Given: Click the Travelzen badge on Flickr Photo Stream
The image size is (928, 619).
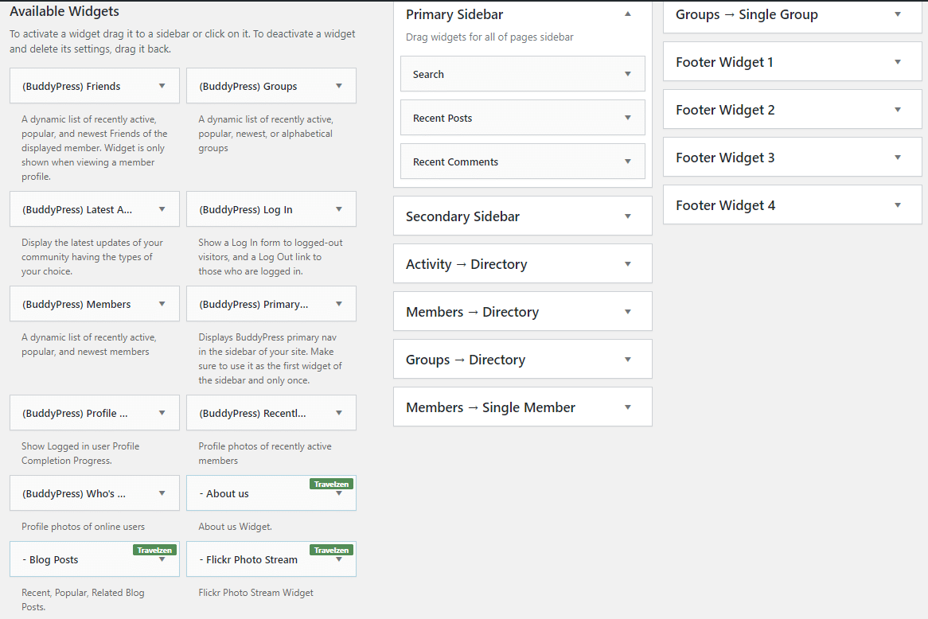Looking at the screenshot, I should pos(331,551).
